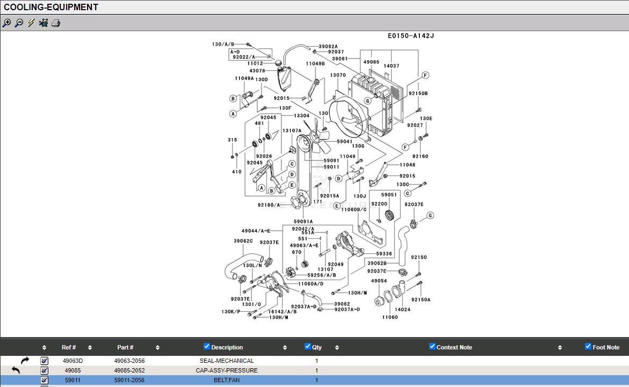
Task: Click the checklist icon for part 49085
Action: (45, 370)
